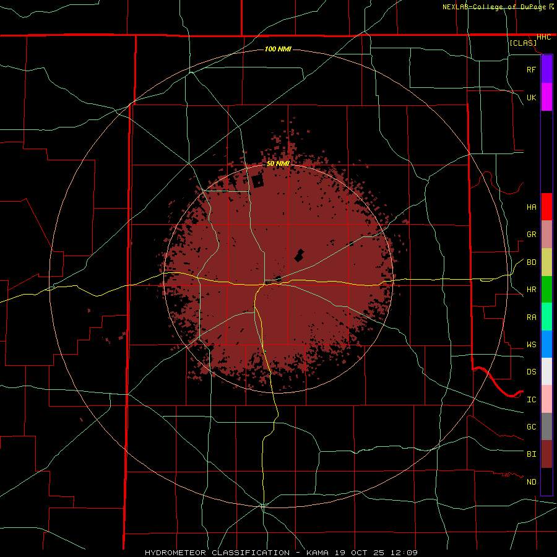The width and height of the screenshot is (557, 557).
Task: Click the "BD" legend label
Action: click(531, 262)
